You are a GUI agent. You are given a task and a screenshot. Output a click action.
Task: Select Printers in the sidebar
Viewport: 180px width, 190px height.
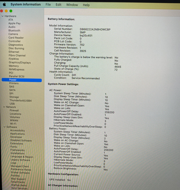pyautogui.click(x=14, y=83)
